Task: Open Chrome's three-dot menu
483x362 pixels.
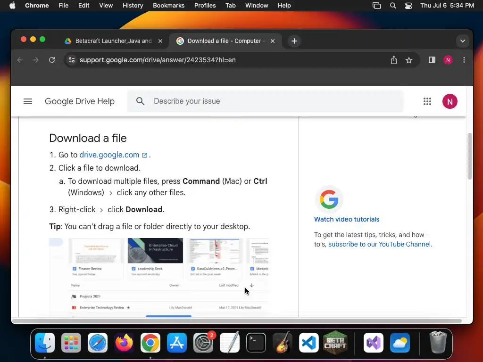Action: pyautogui.click(x=464, y=60)
